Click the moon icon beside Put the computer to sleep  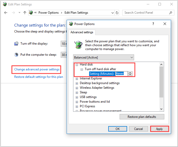click(x=16, y=55)
